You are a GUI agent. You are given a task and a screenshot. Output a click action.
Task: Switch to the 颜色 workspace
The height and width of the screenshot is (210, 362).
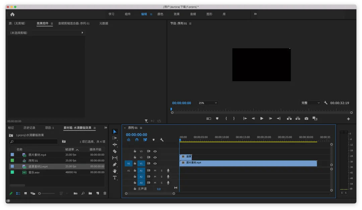[x=160, y=14]
